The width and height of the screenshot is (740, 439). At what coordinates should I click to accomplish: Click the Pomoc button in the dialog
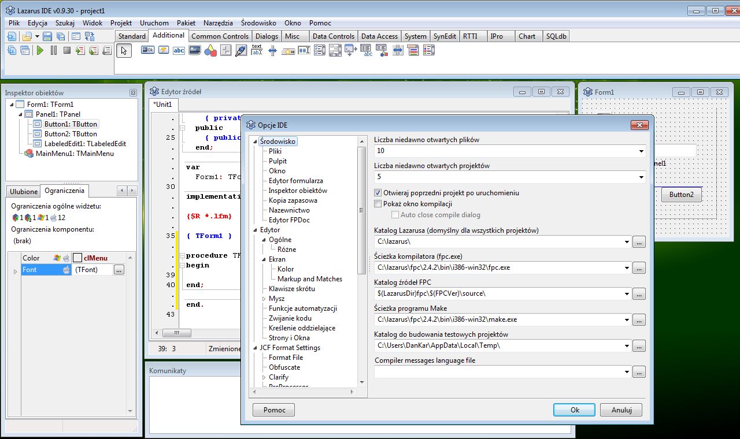(274, 410)
